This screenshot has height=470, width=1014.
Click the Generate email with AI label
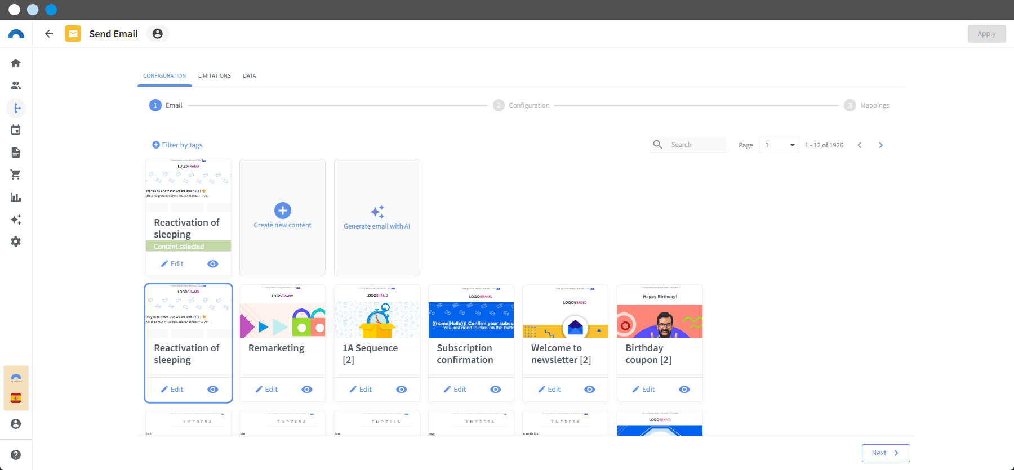(x=377, y=226)
